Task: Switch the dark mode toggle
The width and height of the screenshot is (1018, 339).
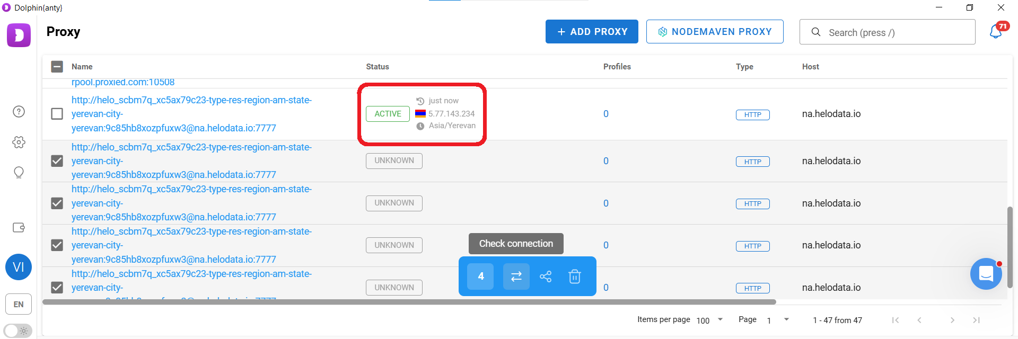Action: point(18,331)
